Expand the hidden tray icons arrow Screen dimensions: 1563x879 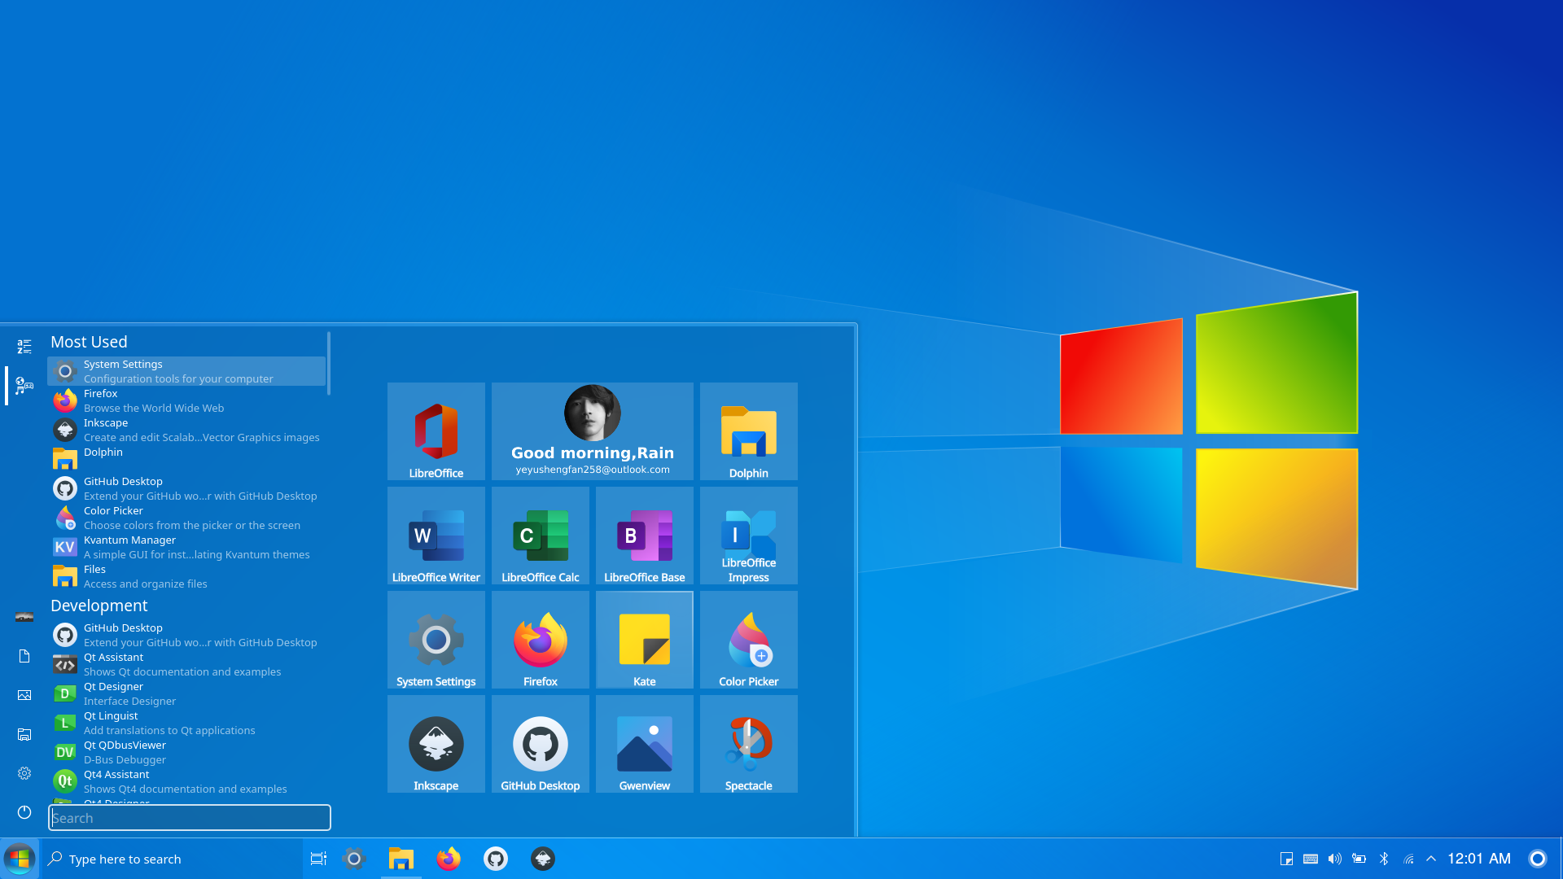click(1431, 859)
